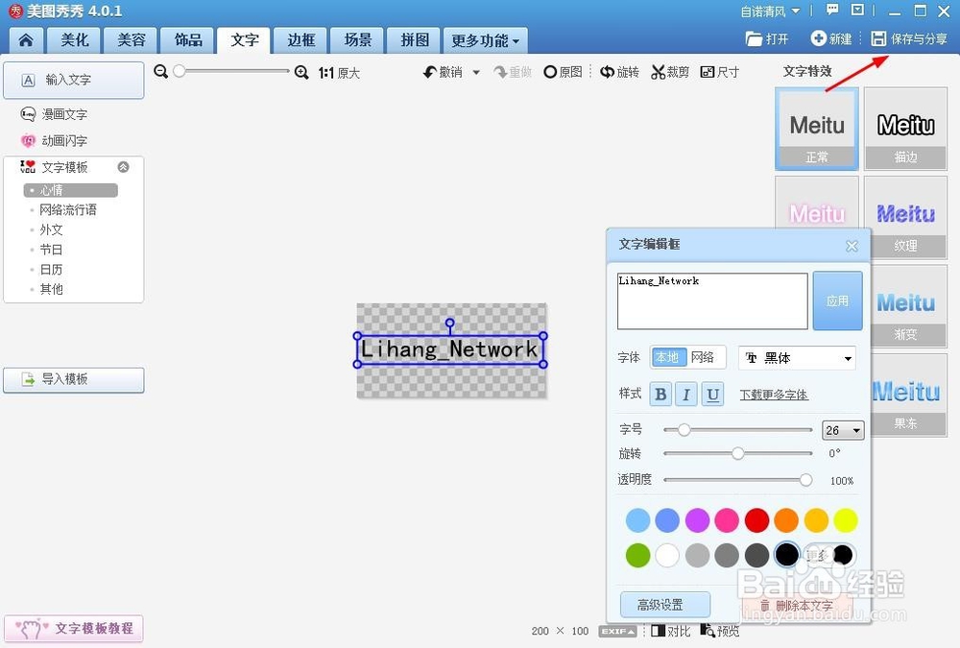
Task: Pick the red color swatch
Action: (756, 520)
